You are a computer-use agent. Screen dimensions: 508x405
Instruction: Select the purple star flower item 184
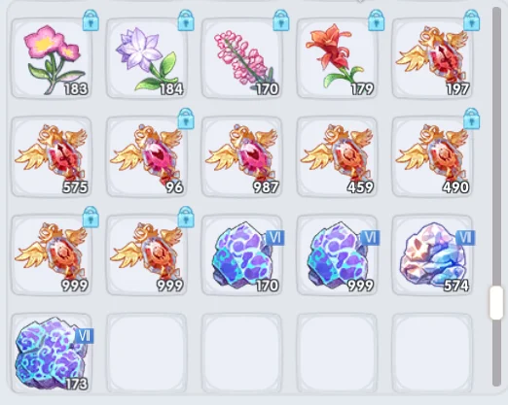(x=147, y=58)
